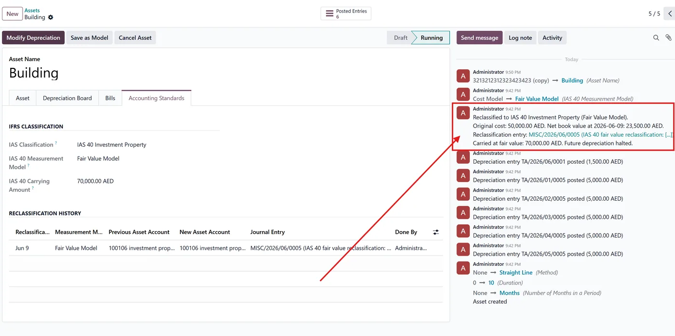Click help tooltip next to IAS 40 Carrying Amount
This screenshot has height=336, width=675.
pyautogui.click(x=33, y=188)
